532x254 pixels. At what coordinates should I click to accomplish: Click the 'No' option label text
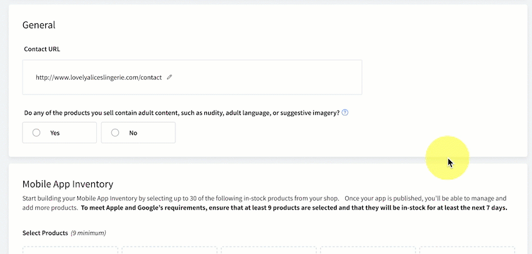tap(133, 133)
